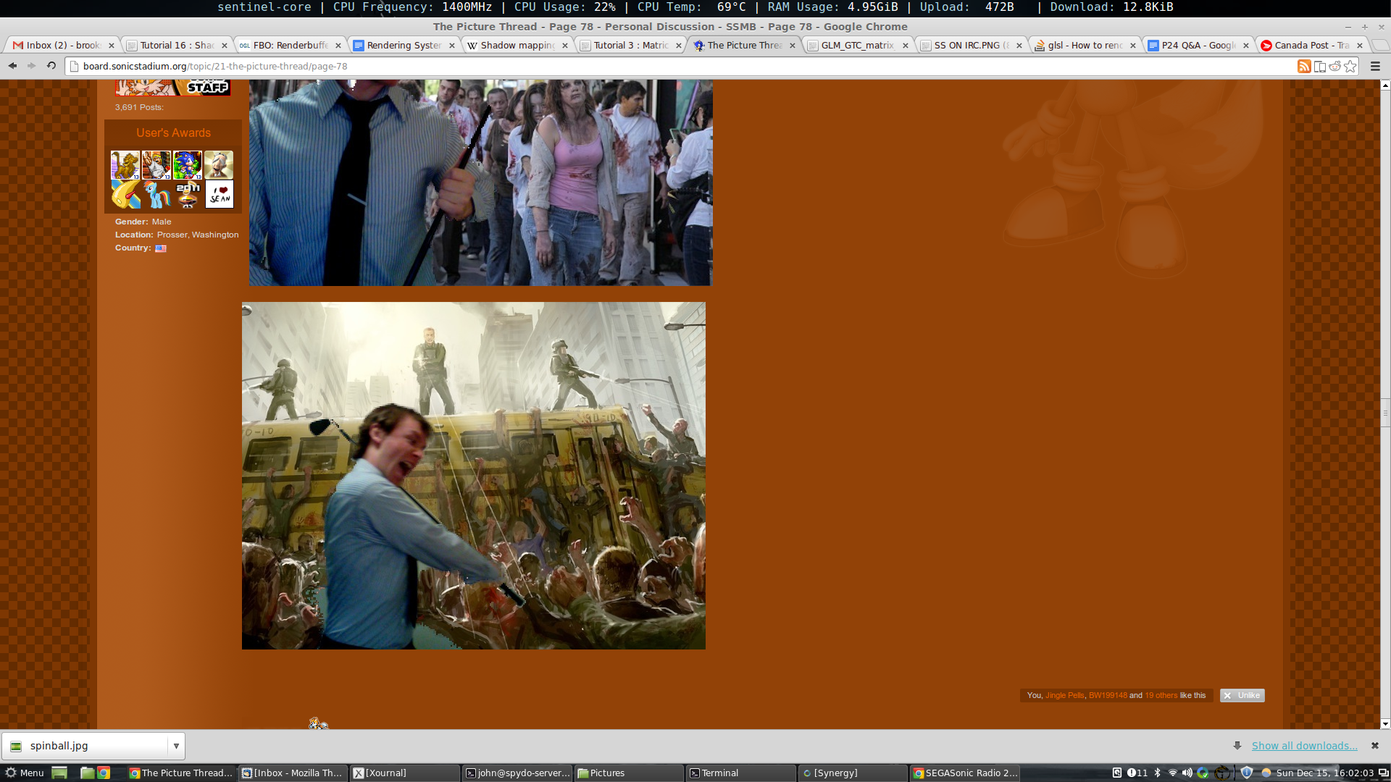Click the US flag country icon
The height and width of the screenshot is (782, 1391).
click(161, 248)
